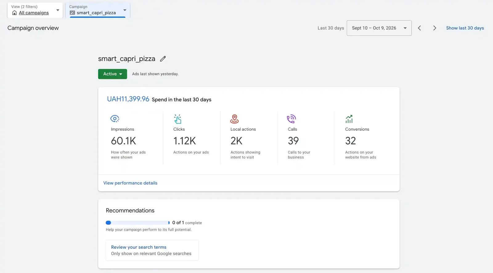Expand the Campaign selector dropdown arrow
This screenshot has height=273, width=493.
(x=125, y=10)
